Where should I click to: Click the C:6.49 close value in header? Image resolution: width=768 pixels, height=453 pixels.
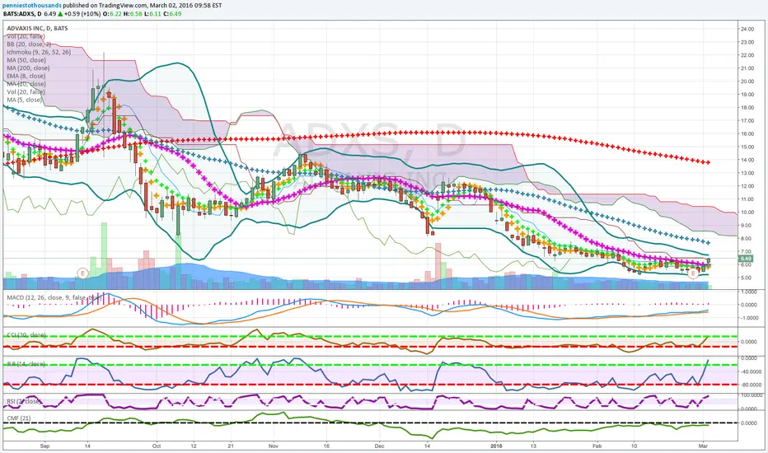click(x=173, y=14)
